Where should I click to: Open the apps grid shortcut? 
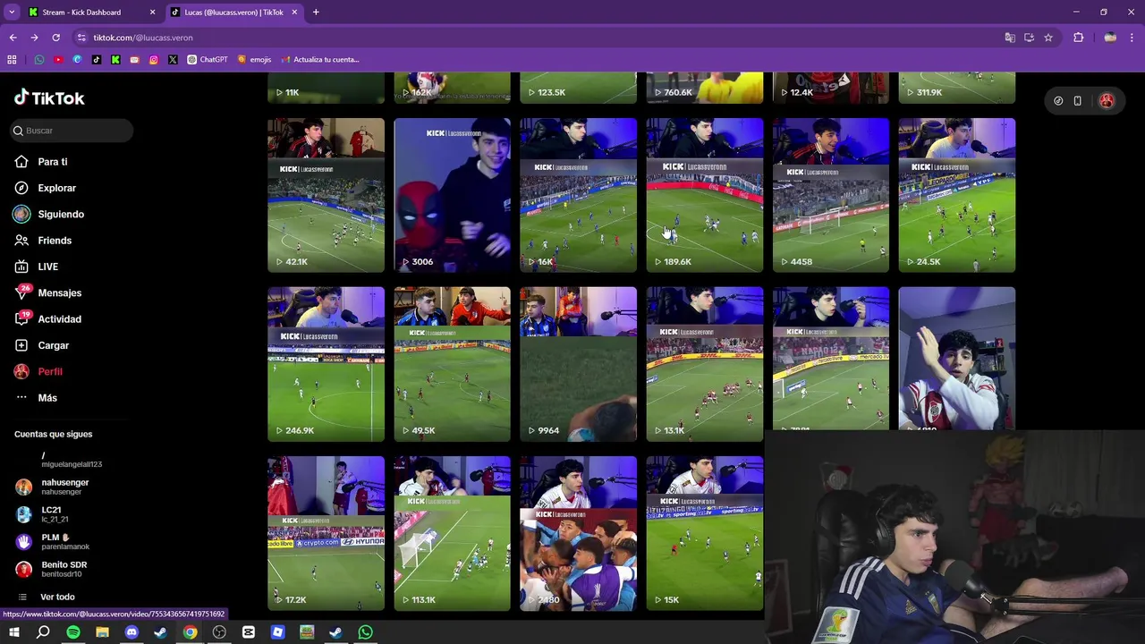(12, 60)
